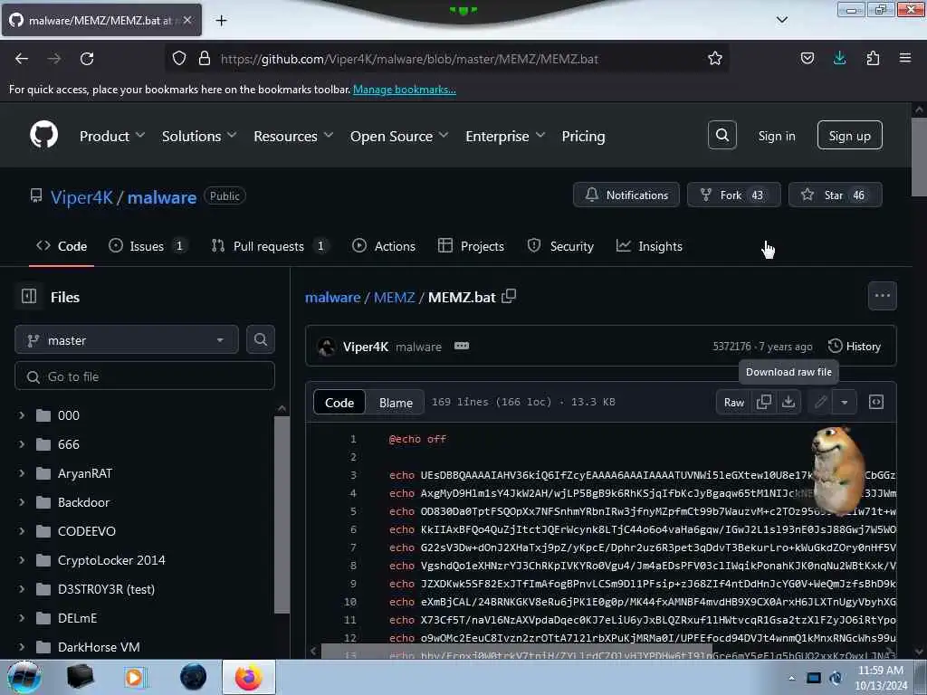Open the symbols panel icon
Image resolution: width=927 pixels, height=695 pixels.
(875, 403)
